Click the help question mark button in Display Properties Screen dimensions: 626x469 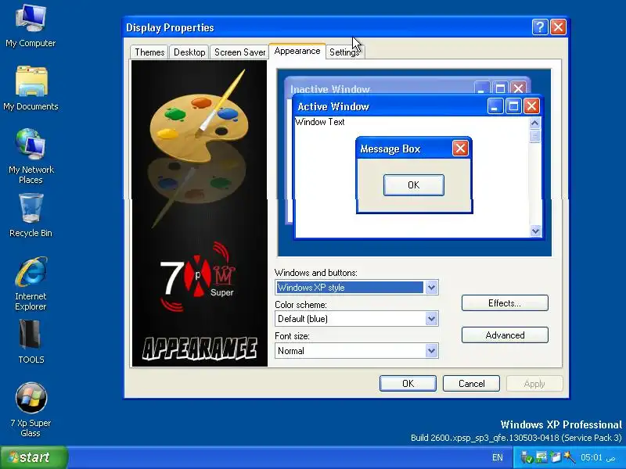(x=540, y=27)
